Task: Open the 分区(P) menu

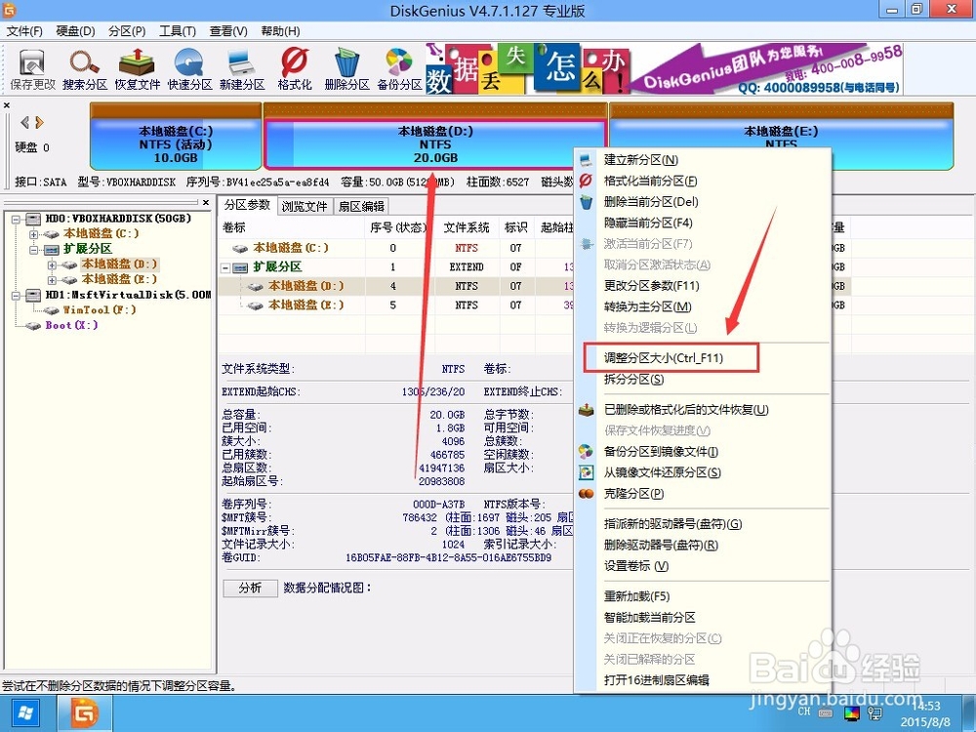Action: click(x=126, y=31)
